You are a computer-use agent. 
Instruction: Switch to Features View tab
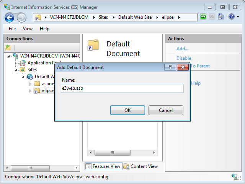(104, 166)
